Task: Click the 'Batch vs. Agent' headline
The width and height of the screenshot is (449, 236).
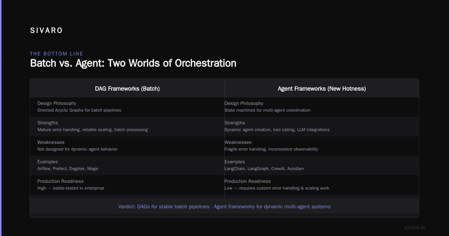Action: [133, 63]
